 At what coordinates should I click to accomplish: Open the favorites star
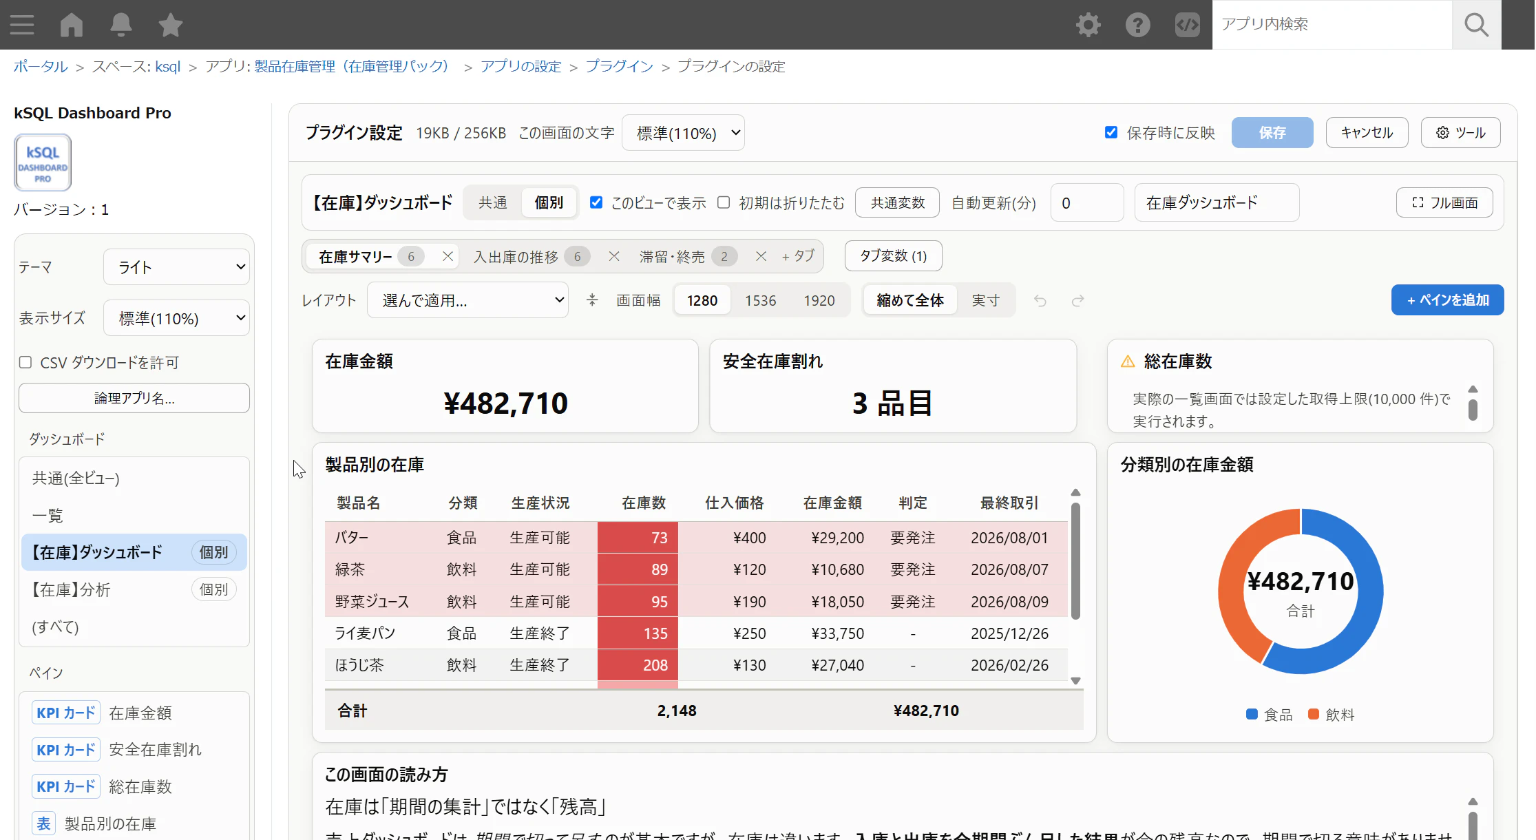click(171, 25)
